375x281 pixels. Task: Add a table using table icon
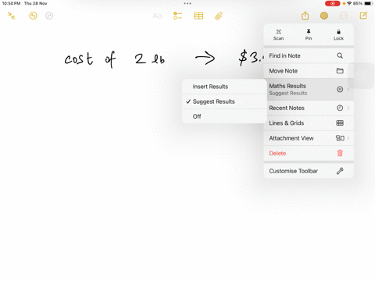click(198, 16)
